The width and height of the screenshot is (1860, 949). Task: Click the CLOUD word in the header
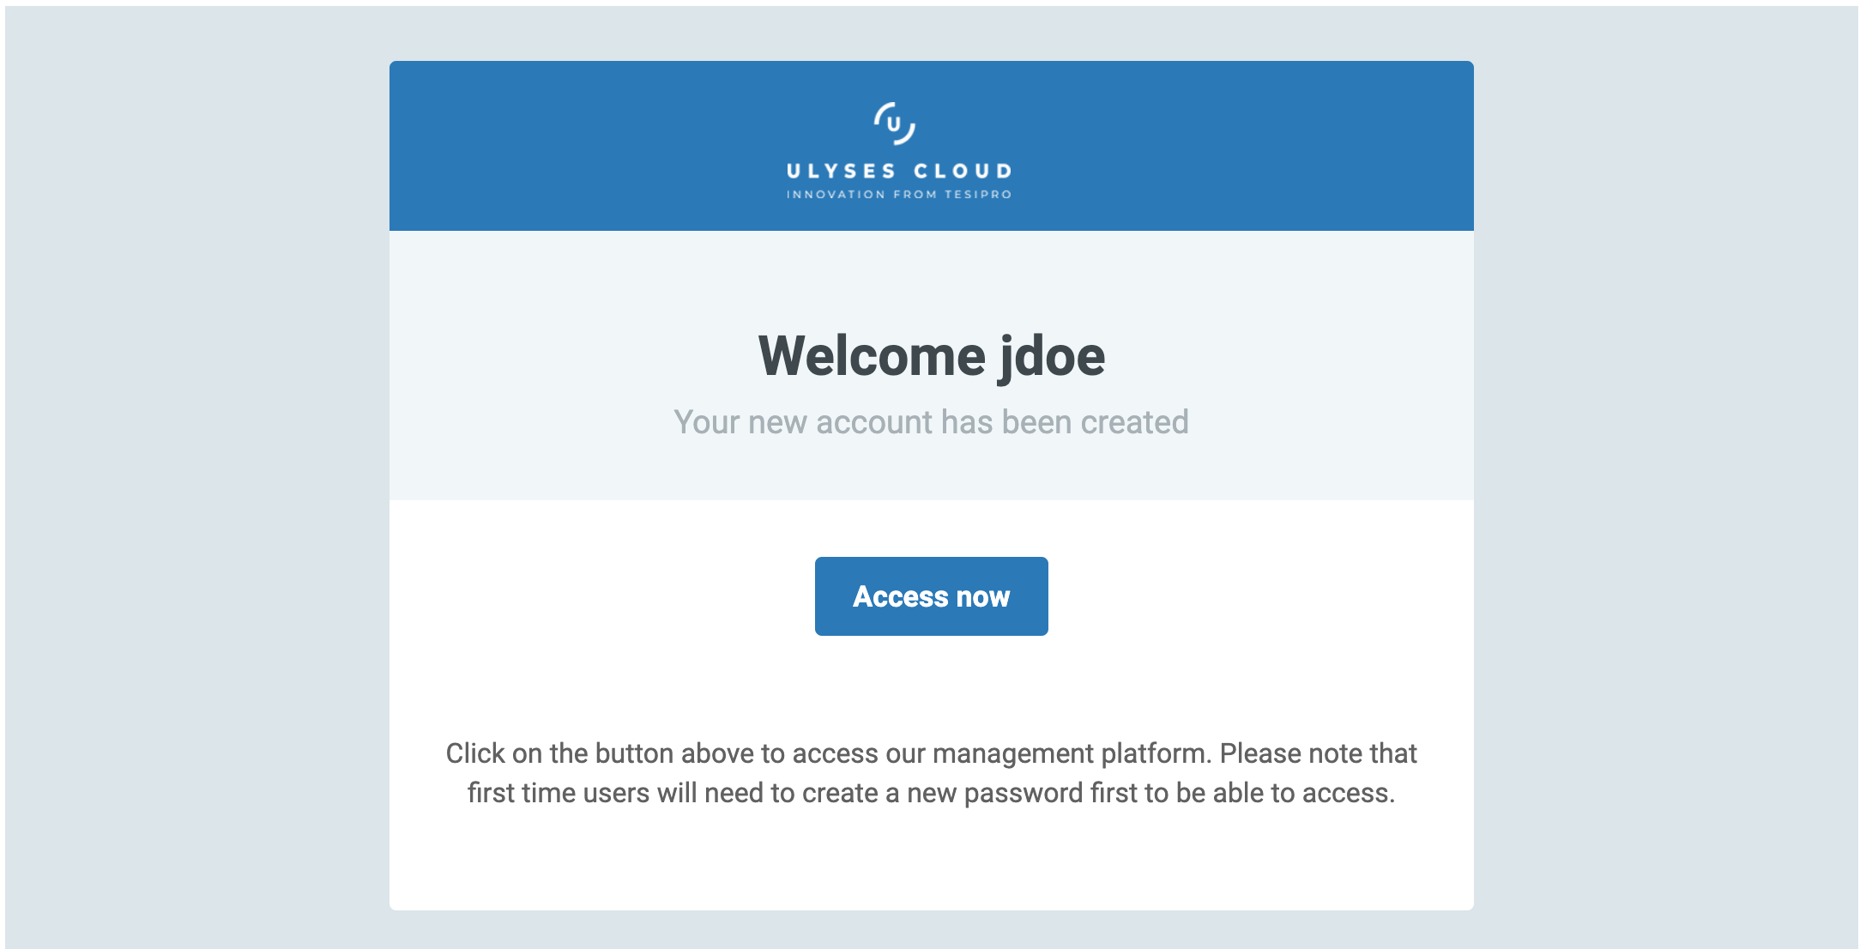point(963,172)
